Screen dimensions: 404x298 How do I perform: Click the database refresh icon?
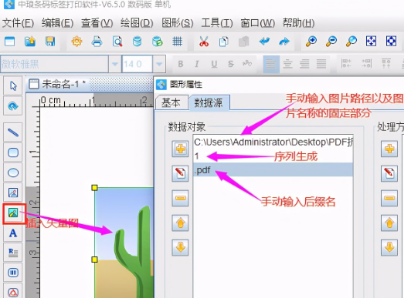click(157, 42)
